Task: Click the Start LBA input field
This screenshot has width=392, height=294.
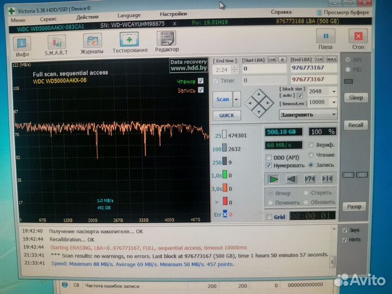Action: coord(263,69)
